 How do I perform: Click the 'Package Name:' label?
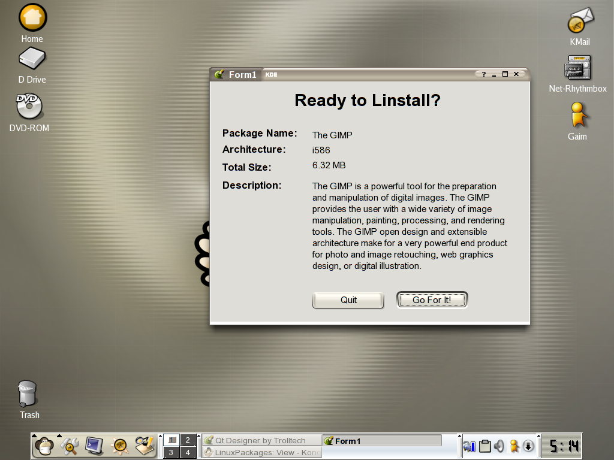[260, 134]
